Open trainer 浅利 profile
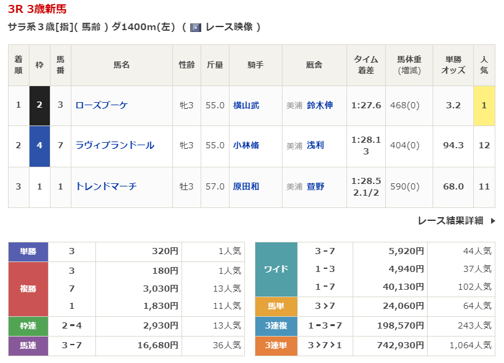 [x=315, y=145]
